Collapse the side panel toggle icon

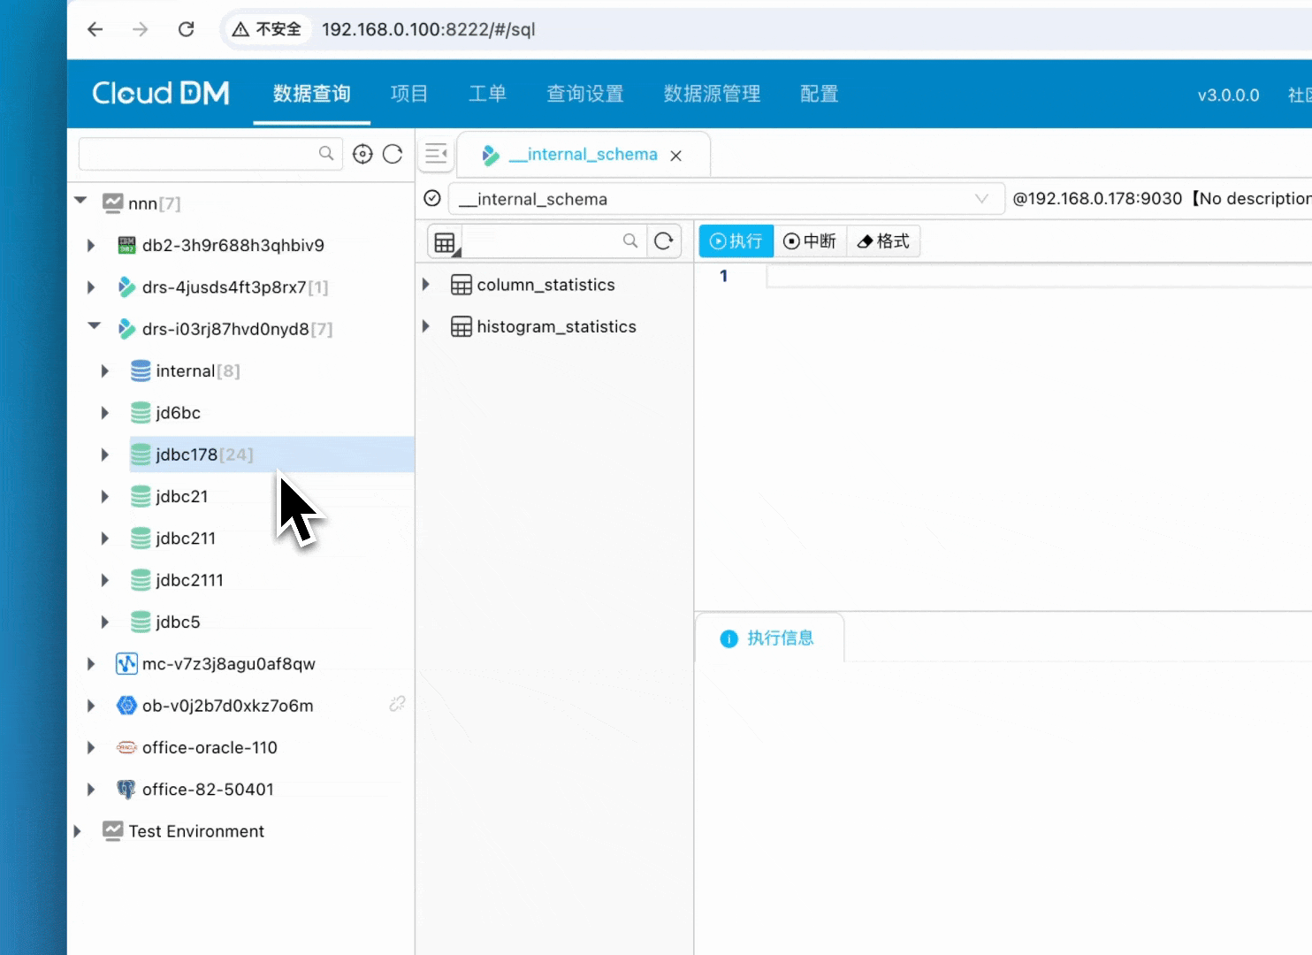point(436,154)
